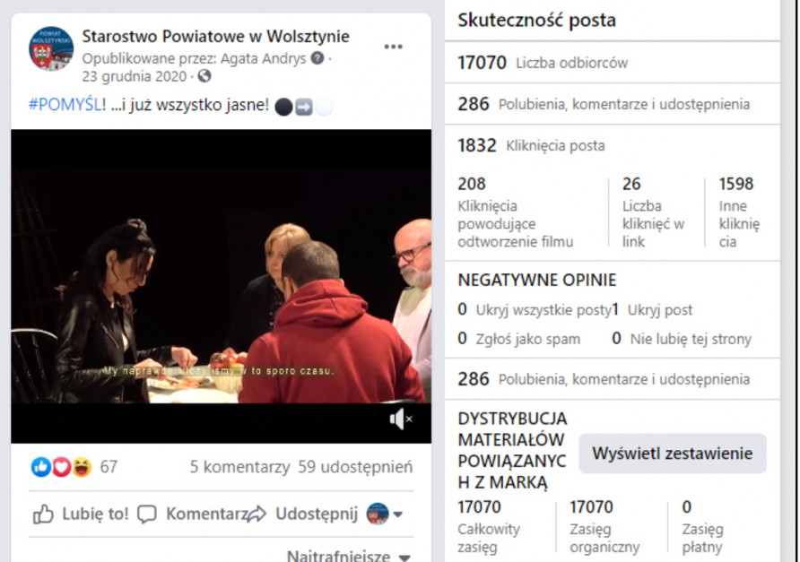Open the Starostwo Powiatowe w Wolsztynie page name
This screenshot has width=800, height=562.
click(x=216, y=37)
